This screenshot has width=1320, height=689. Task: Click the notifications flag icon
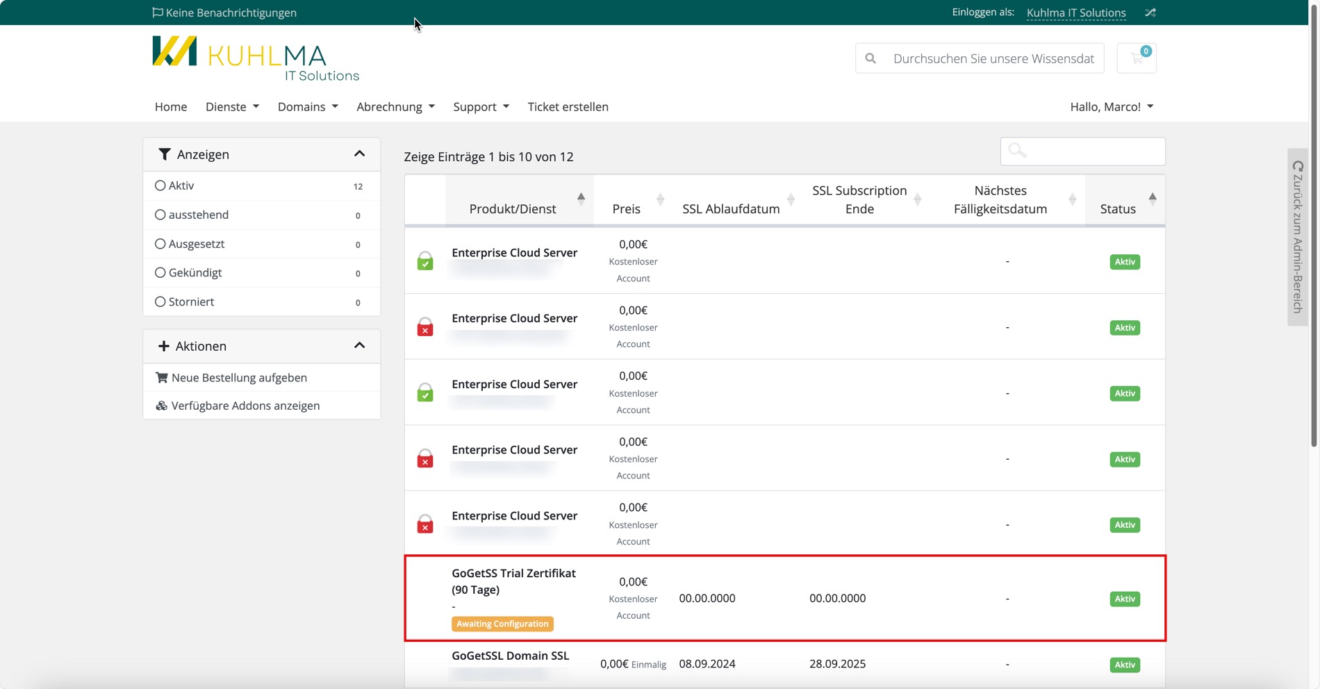coord(158,13)
